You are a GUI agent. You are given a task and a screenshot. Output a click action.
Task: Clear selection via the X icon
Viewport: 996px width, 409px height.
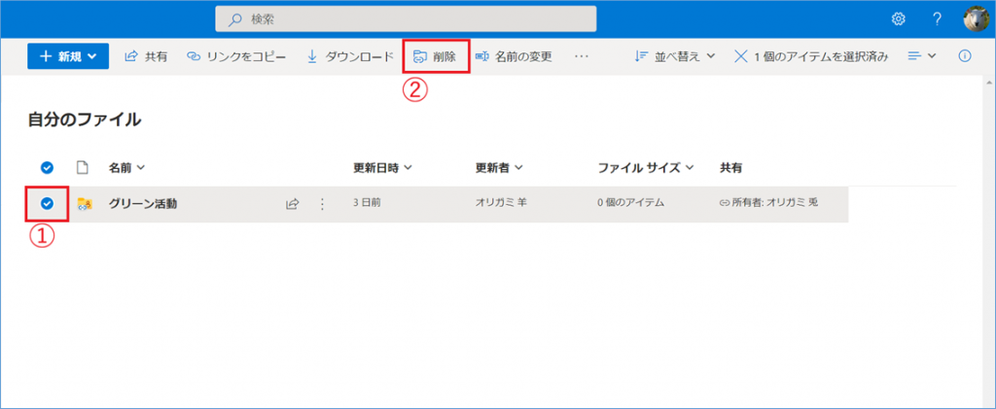740,56
